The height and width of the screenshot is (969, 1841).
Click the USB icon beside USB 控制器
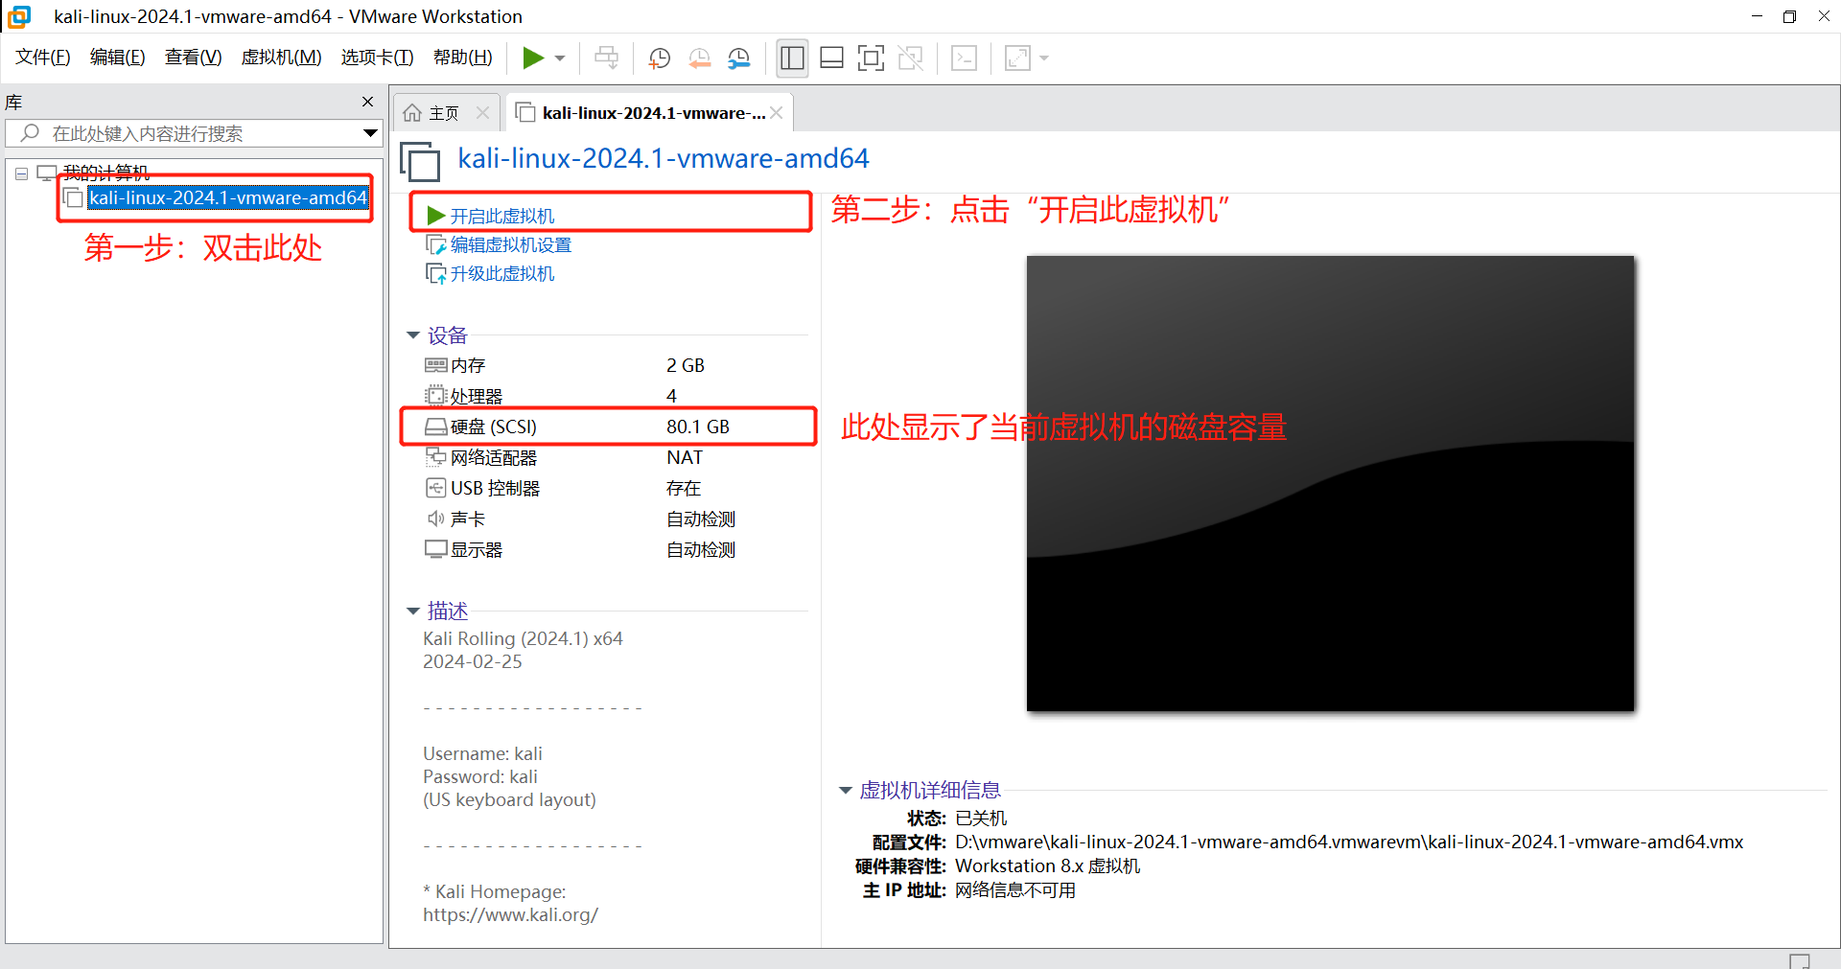click(436, 488)
